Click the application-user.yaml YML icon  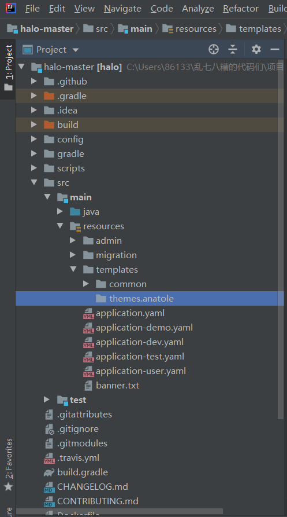coord(88,372)
